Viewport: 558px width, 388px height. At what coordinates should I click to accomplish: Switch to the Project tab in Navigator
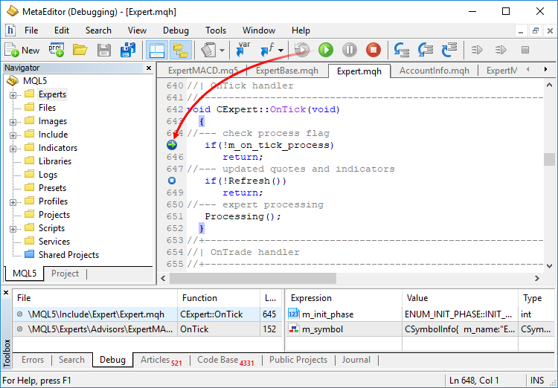click(x=65, y=274)
